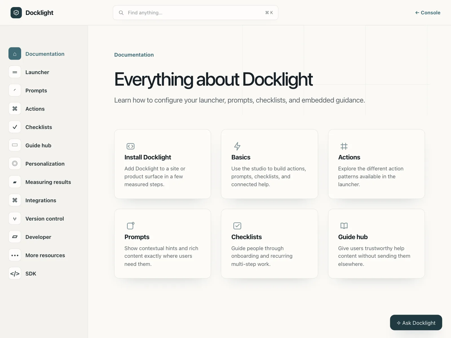
Task: Click the notification square icon on Prompts card
Action: [131, 226]
